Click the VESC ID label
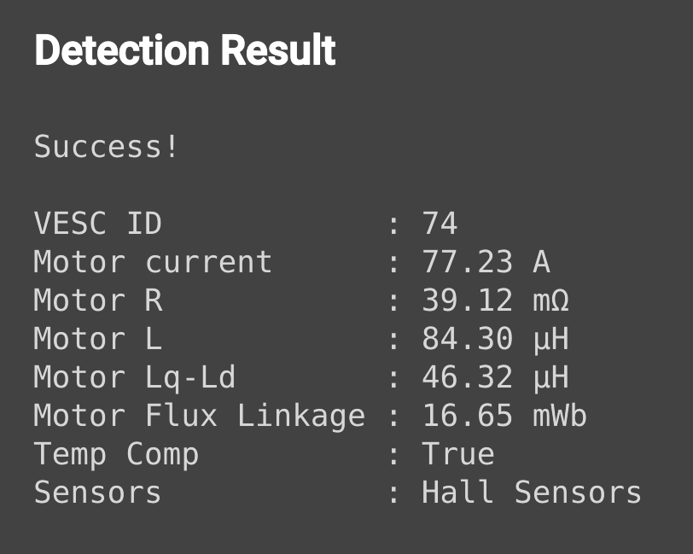The image size is (693, 554). pos(97,224)
